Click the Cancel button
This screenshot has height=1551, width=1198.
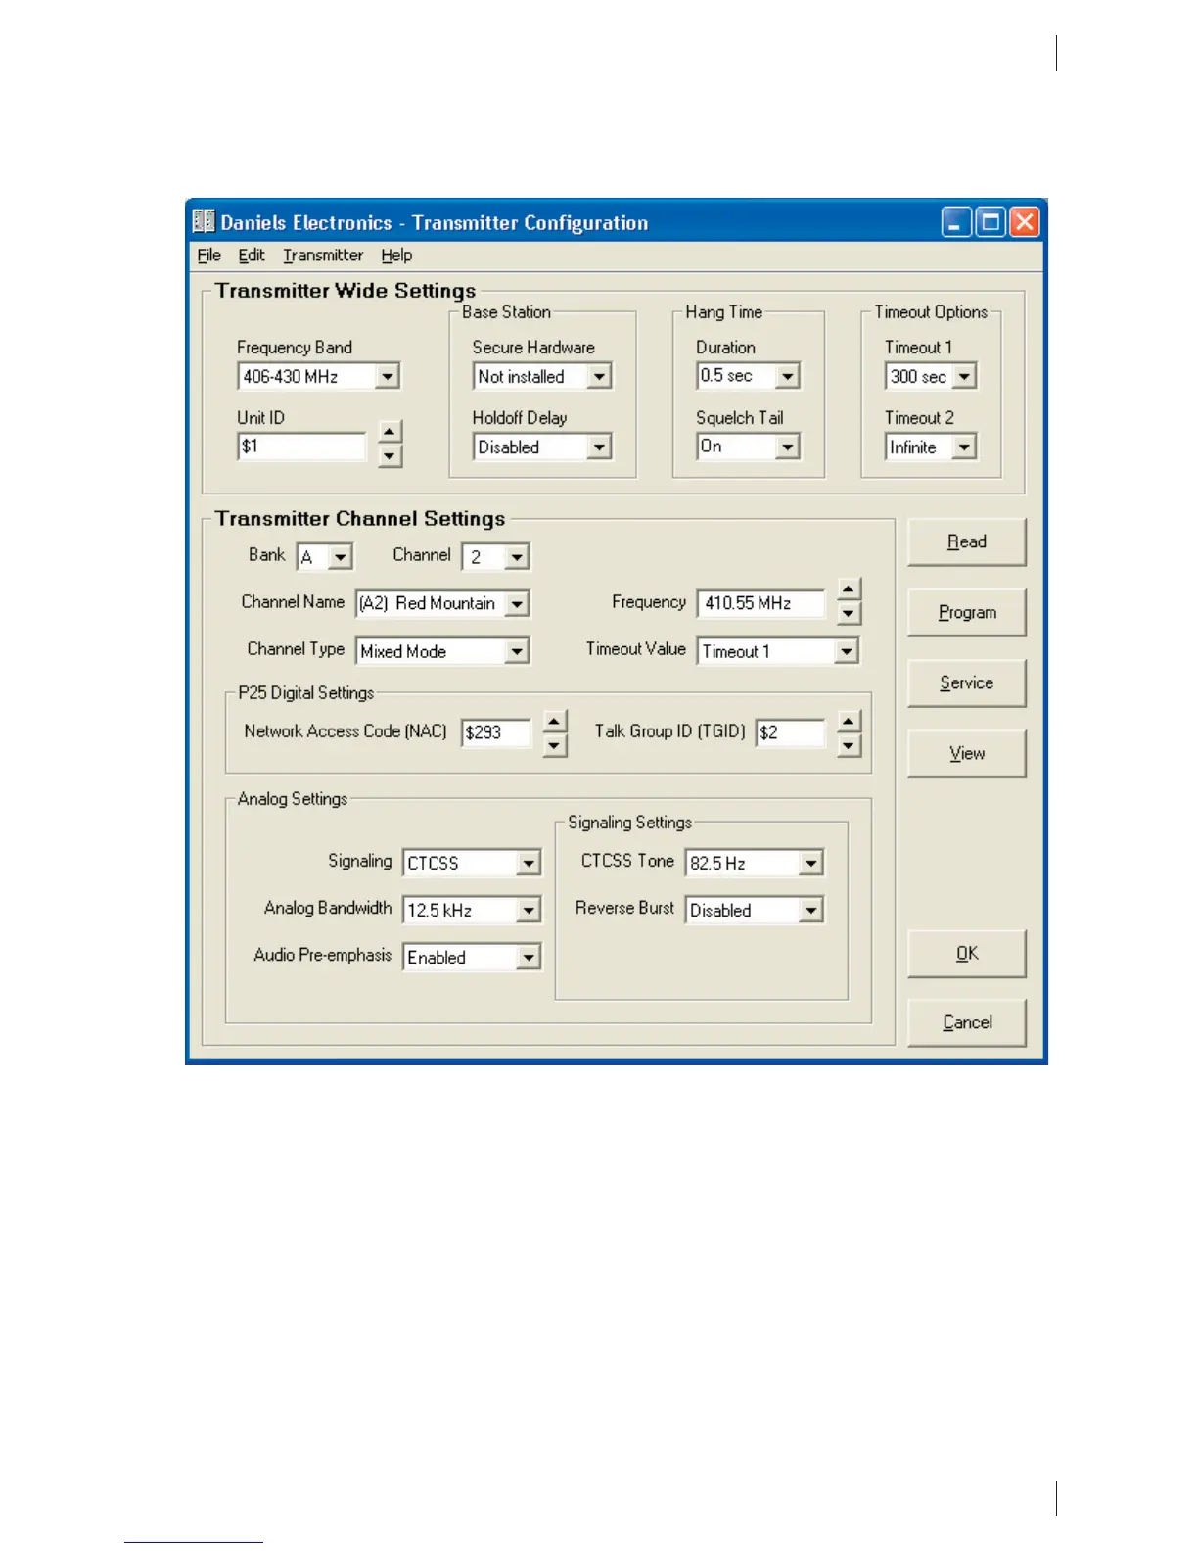pyautogui.click(x=967, y=1022)
